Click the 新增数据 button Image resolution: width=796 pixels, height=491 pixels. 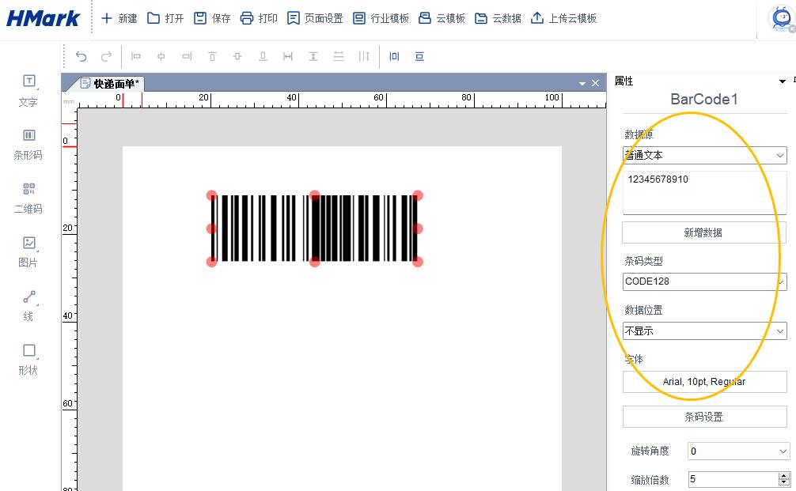pyautogui.click(x=703, y=232)
